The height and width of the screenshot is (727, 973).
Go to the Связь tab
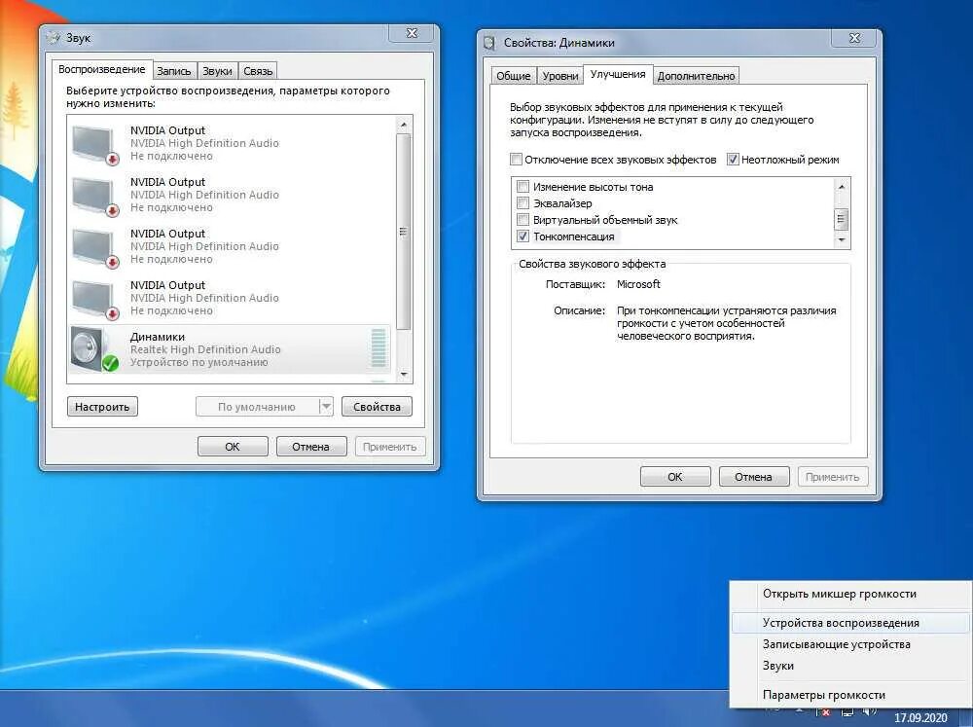258,71
